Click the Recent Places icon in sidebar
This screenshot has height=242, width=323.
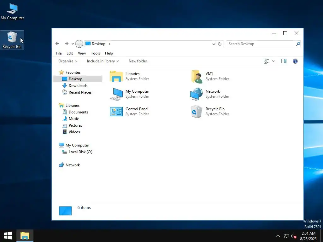tap(65, 92)
